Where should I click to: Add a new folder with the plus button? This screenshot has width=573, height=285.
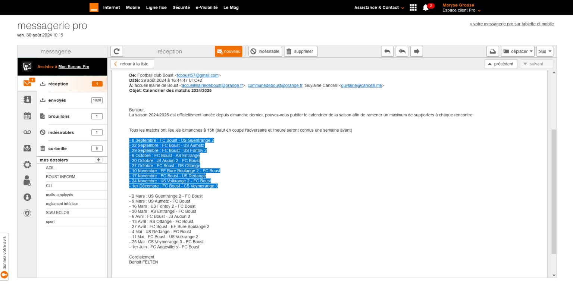point(98,160)
